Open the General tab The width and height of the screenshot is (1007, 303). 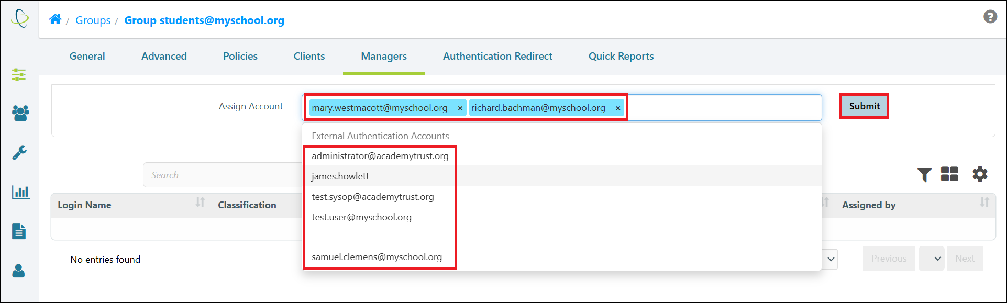click(x=87, y=56)
